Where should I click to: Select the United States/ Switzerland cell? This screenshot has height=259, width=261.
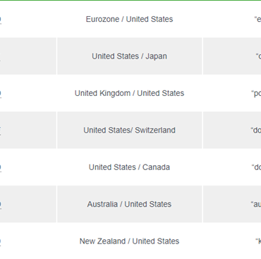(129, 130)
